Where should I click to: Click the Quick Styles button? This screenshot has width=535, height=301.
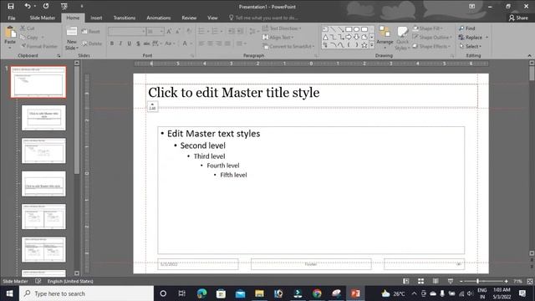click(402, 38)
